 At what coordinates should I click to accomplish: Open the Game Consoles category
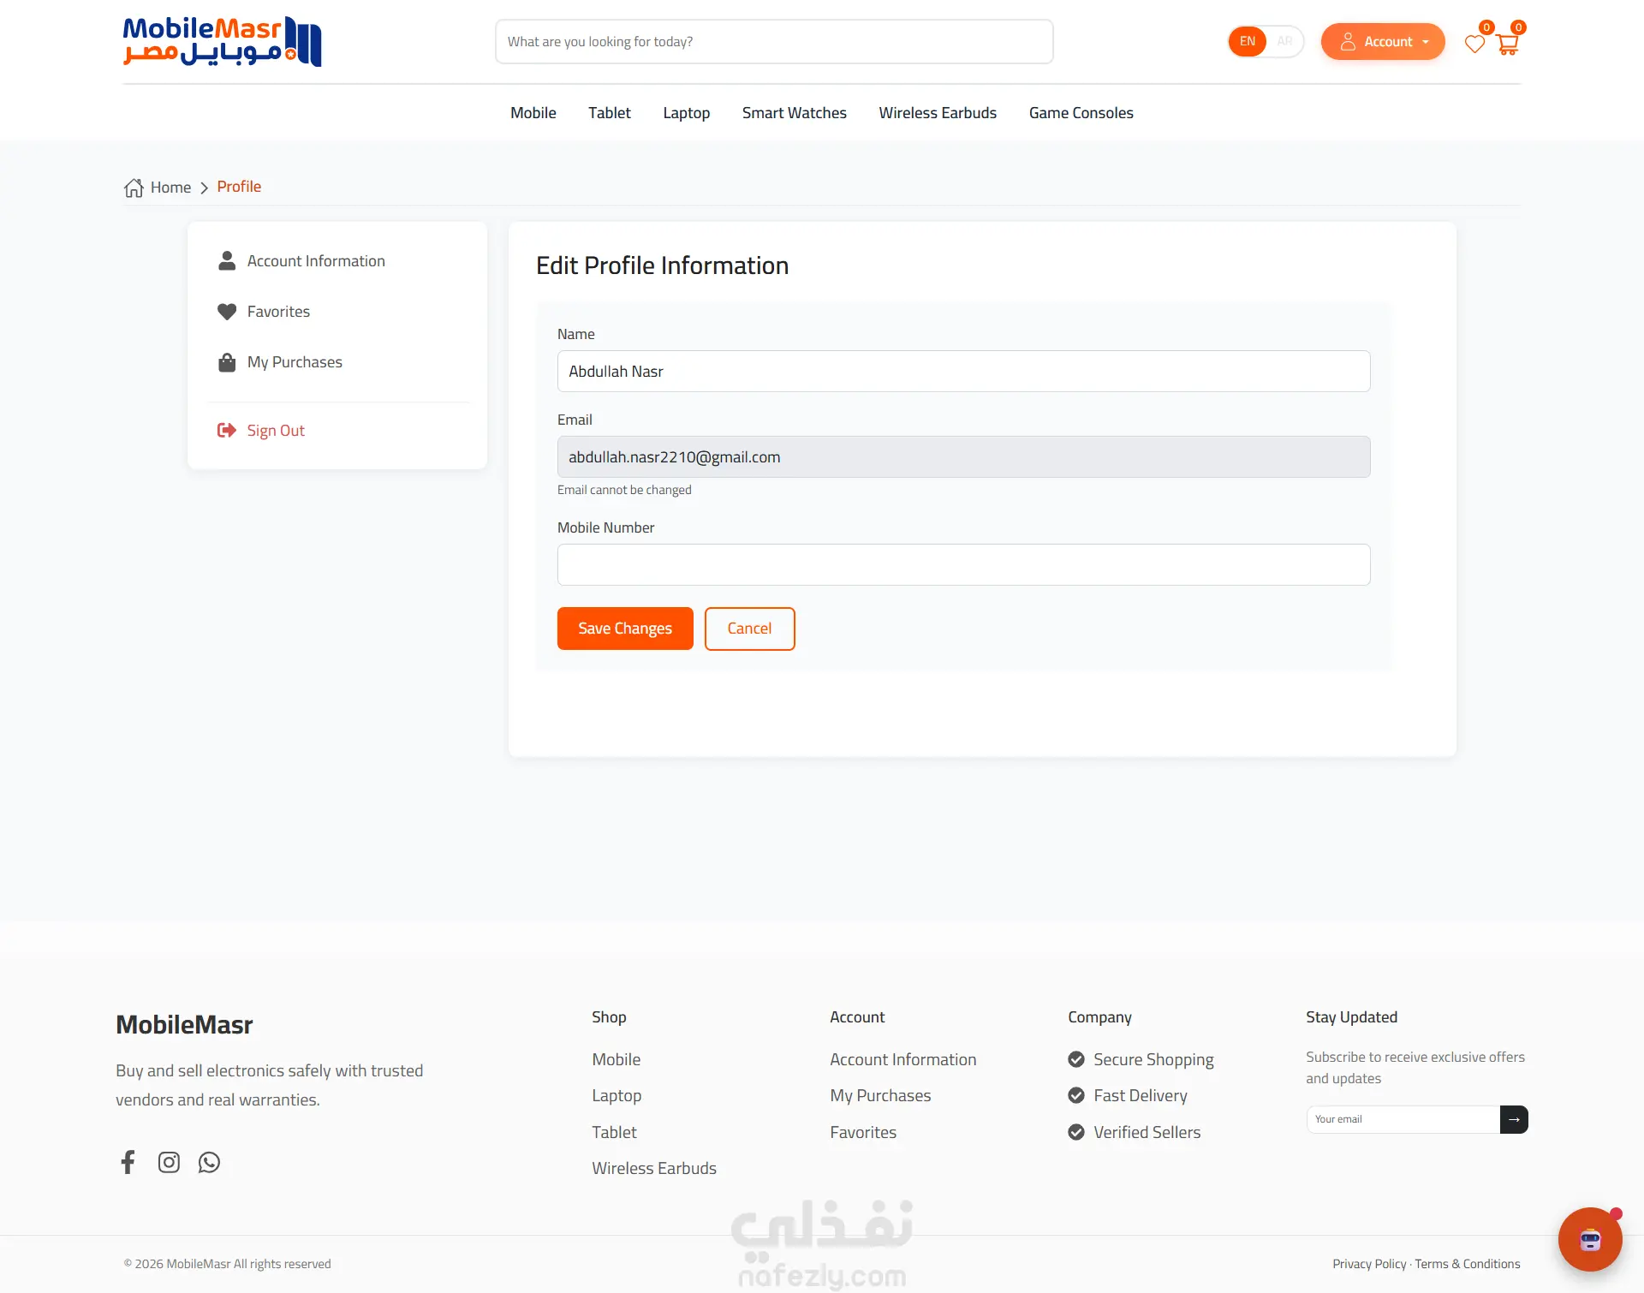coord(1081,113)
